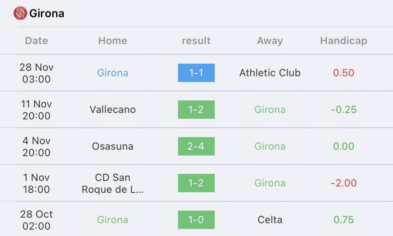Screen dimensions: 393x236
Task: Click the 28 Oct 02:00 match date
Action: (36, 220)
